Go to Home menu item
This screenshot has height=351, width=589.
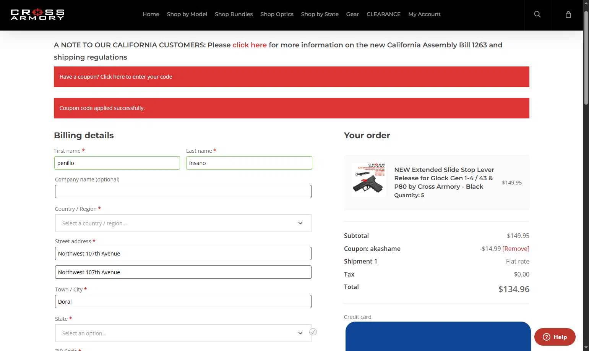point(151,14)
